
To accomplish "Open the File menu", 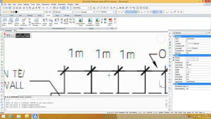I will click(x=5, y=4).
